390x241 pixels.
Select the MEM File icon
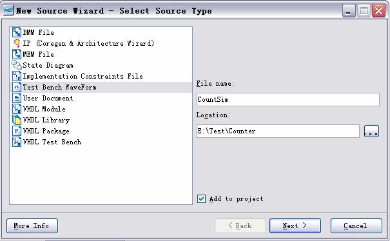[x=17, y=54]
